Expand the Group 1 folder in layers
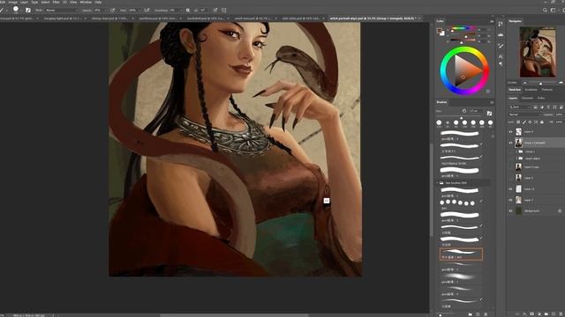 516,151
